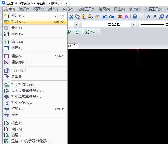Choose 打印预览(W)... print preview
Viewport: 168px width, 144px height.
[35, 103]
